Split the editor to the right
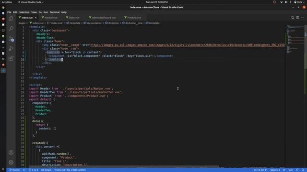The height and width of the screenshot is (172, 307). point(297,18)
